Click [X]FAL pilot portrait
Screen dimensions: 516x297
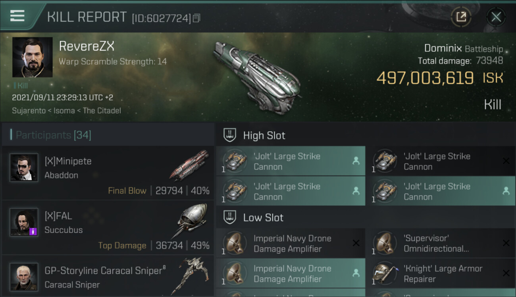pyautogui.click(x=24, y=222)
